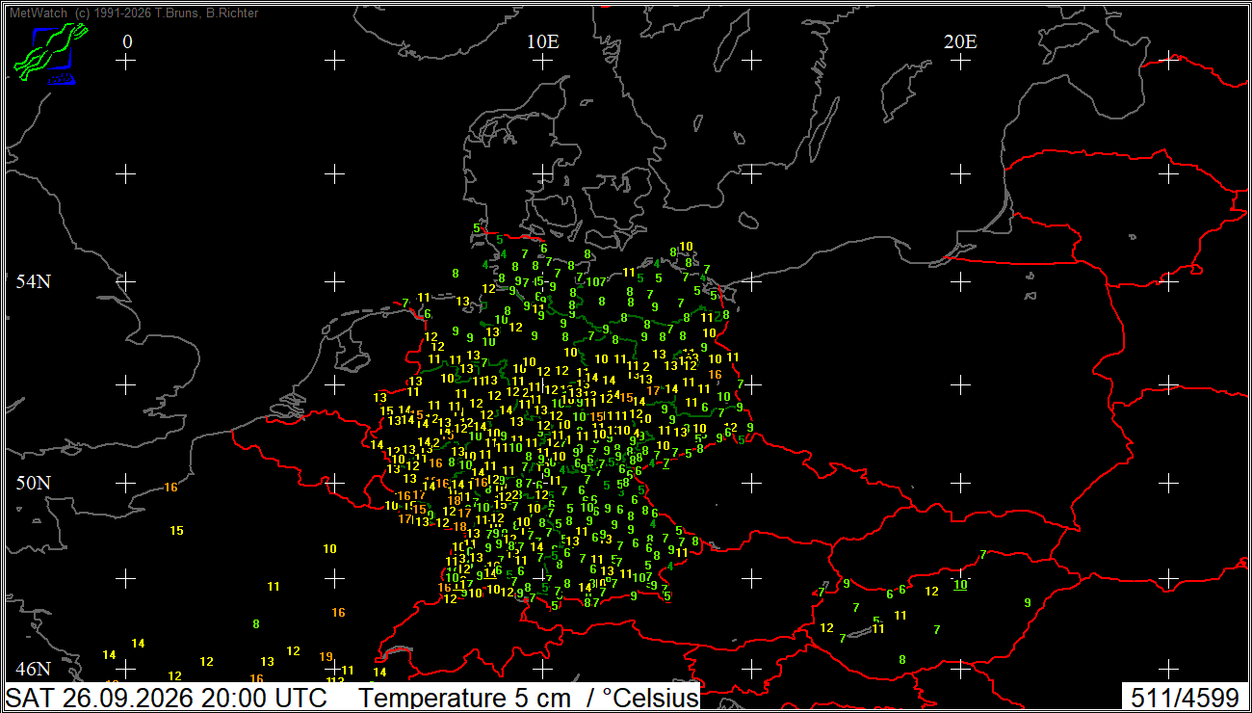Select the 50N latitude label
Screen dimensions: 1252x713
(x=32, y=482)
